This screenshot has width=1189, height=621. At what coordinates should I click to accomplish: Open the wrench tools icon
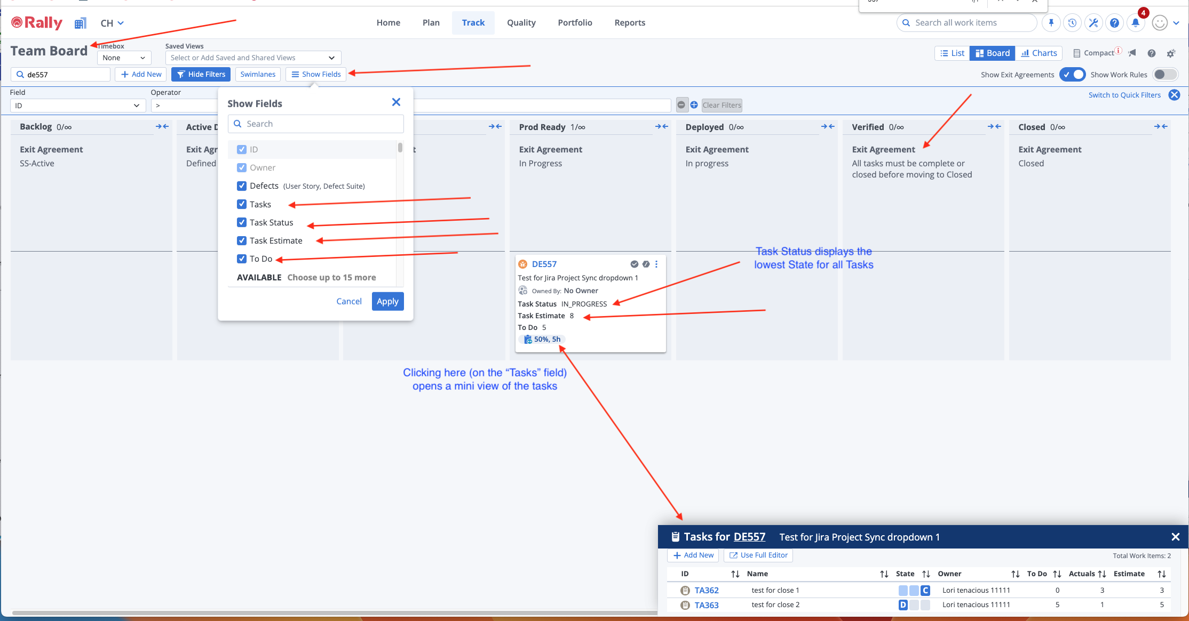point(1093,23)
